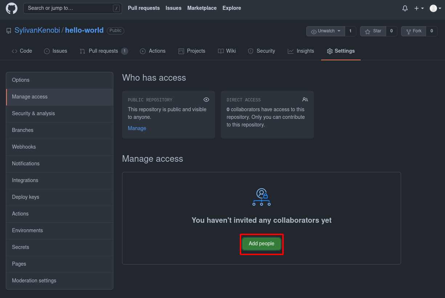Click "You haven't invited any collaborators yet" text
Image resolution: width=445 pixels, height=298 pixels.
tap(262, 220)
